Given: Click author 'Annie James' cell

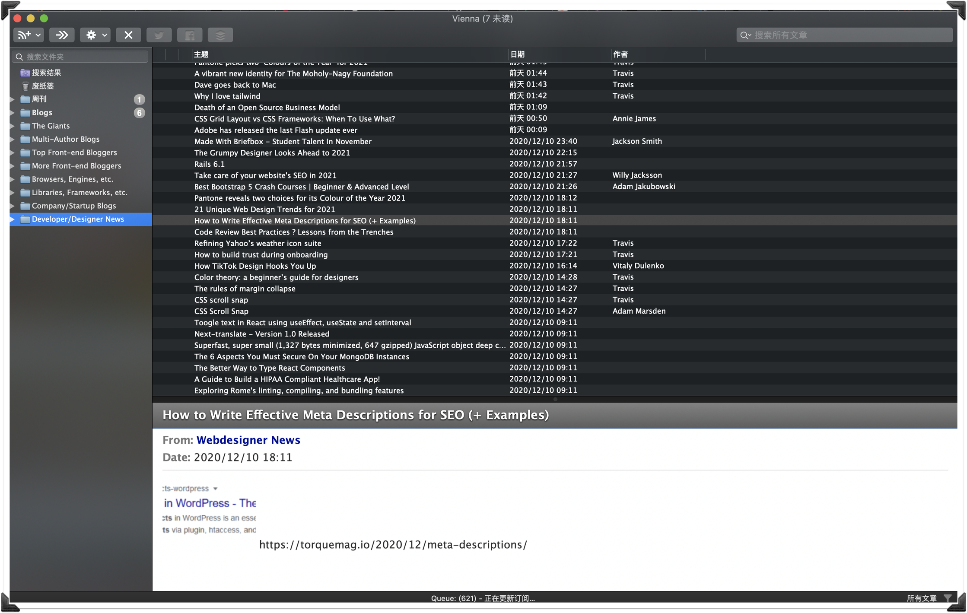Looking at the screenshot, I should pyautogui.click(x=634, y=118).
